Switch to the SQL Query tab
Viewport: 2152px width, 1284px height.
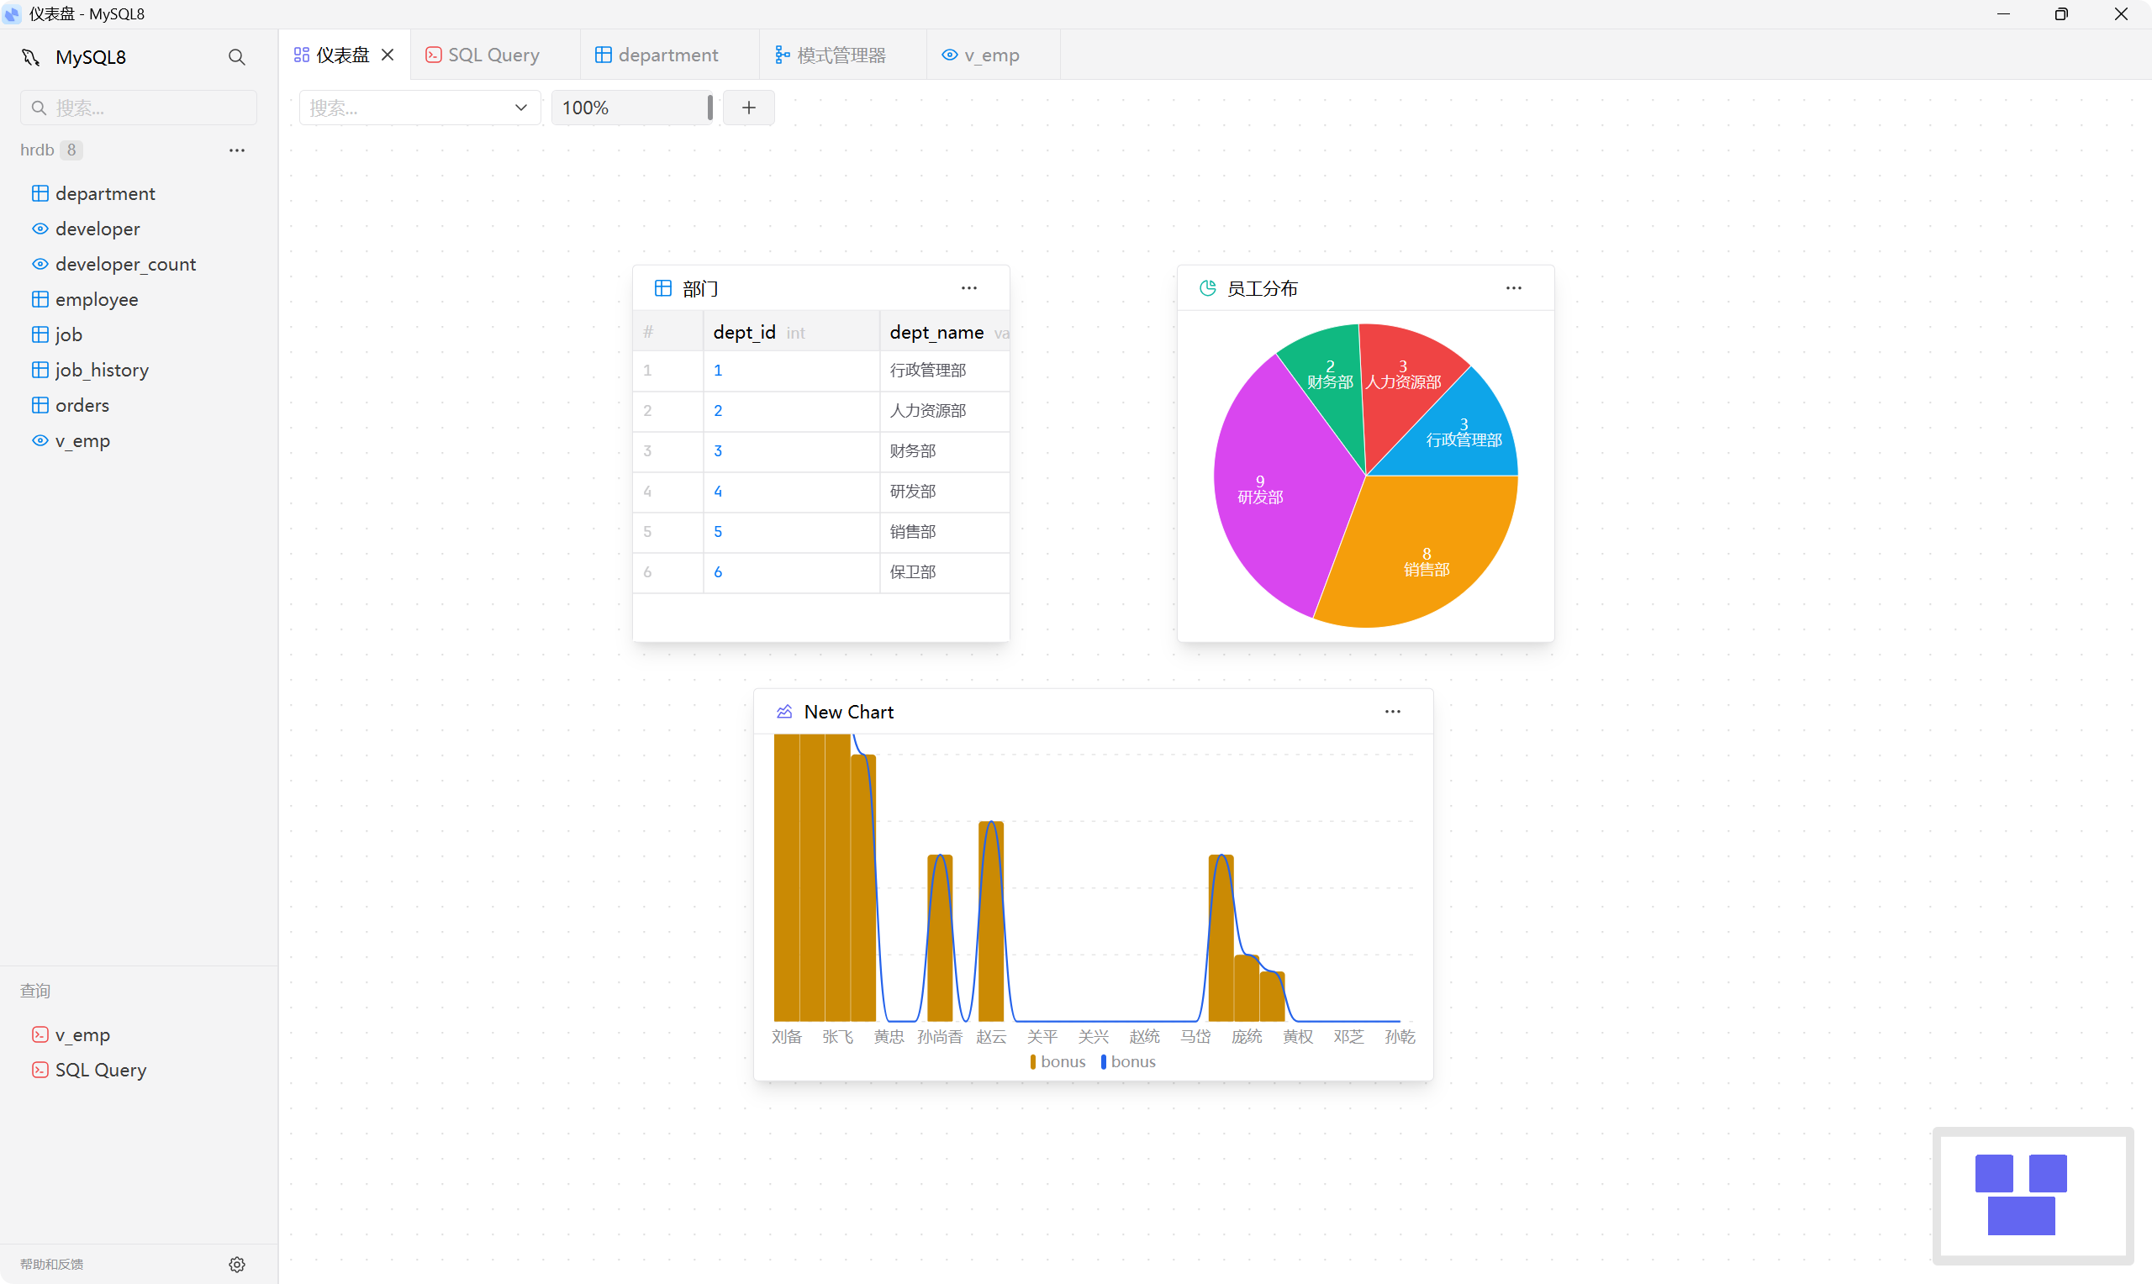coord(493,55)
